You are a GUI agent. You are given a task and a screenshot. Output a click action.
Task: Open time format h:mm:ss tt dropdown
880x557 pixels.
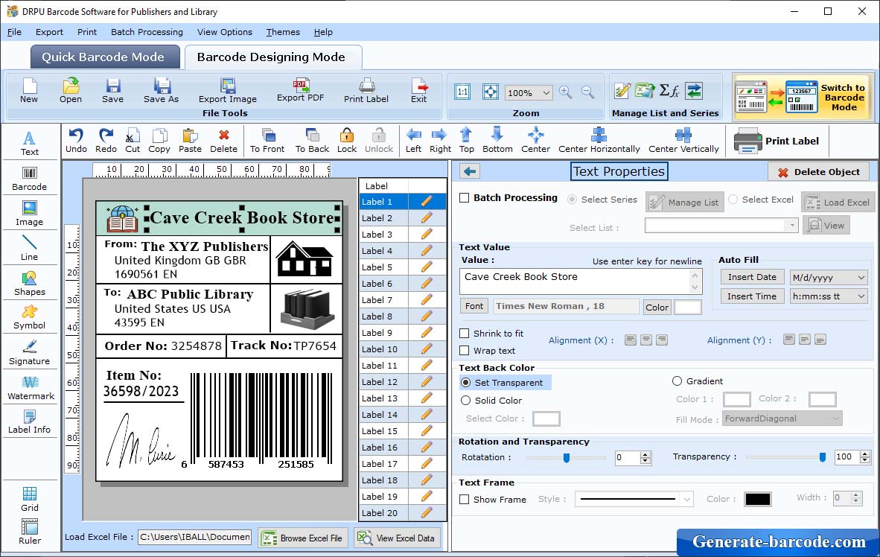pos(861,296)
